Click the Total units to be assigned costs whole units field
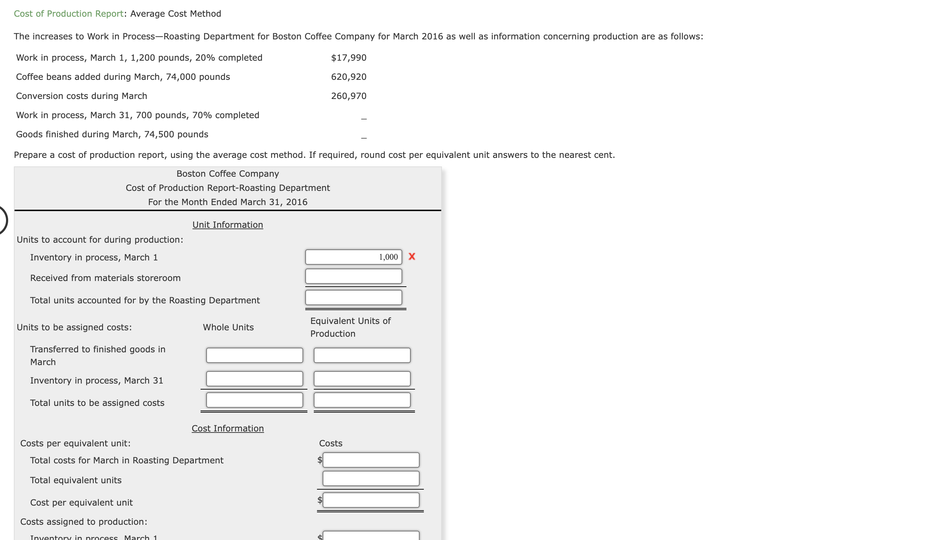The width and height of the screenshot is (935, 540). [x=254, y=402]
